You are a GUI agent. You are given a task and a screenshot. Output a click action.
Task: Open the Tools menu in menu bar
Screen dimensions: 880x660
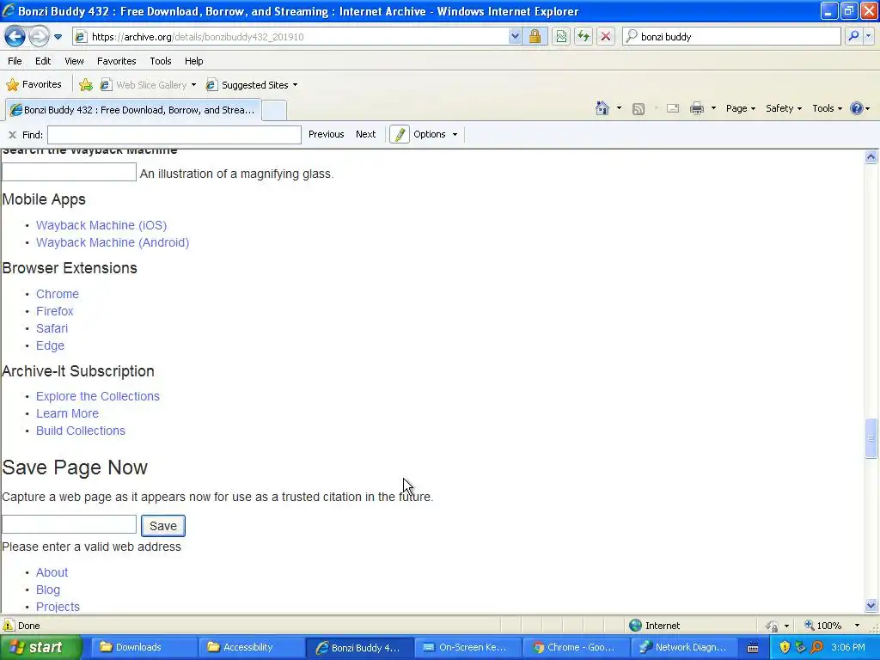point(161,61)
